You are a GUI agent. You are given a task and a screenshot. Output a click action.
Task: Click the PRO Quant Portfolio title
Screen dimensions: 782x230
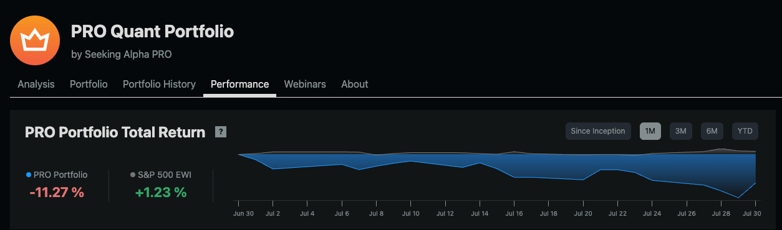[153, 32]
